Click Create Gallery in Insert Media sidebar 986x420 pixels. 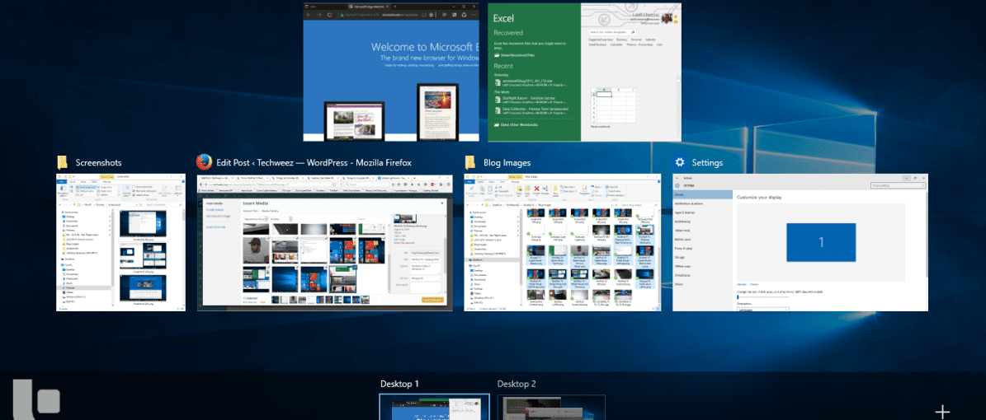215,209
